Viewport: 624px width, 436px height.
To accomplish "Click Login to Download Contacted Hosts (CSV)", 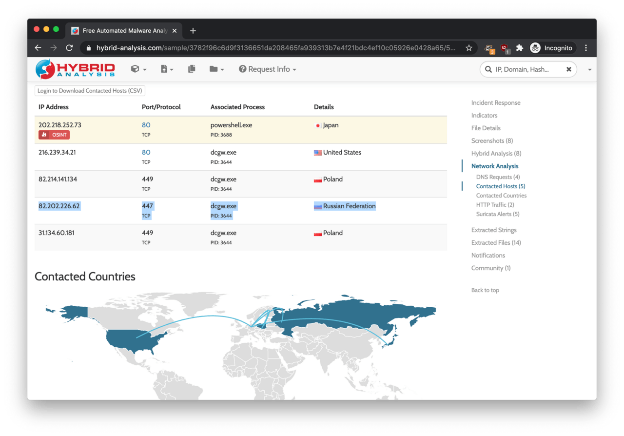I will coord(90,91).
